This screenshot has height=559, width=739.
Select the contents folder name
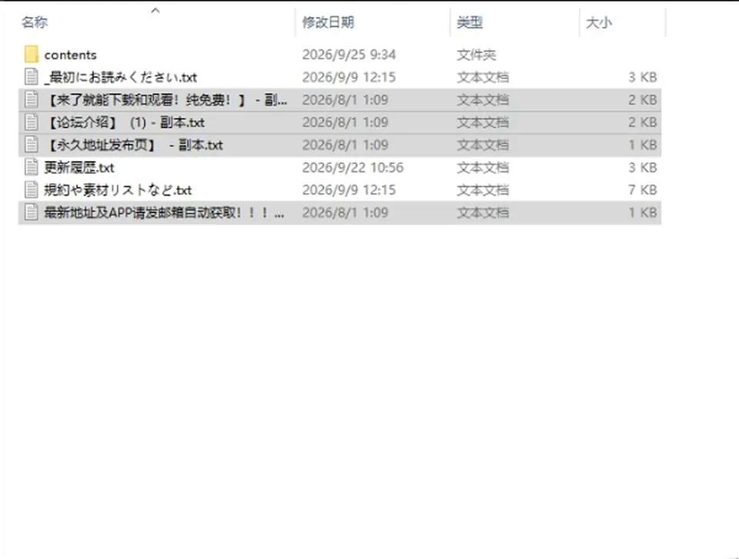[70, 55]
